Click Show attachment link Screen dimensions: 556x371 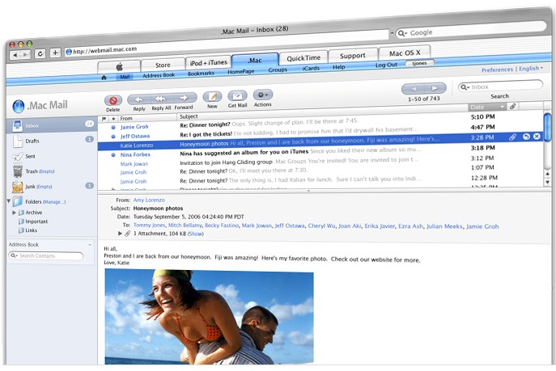click(x=196, y=234)
